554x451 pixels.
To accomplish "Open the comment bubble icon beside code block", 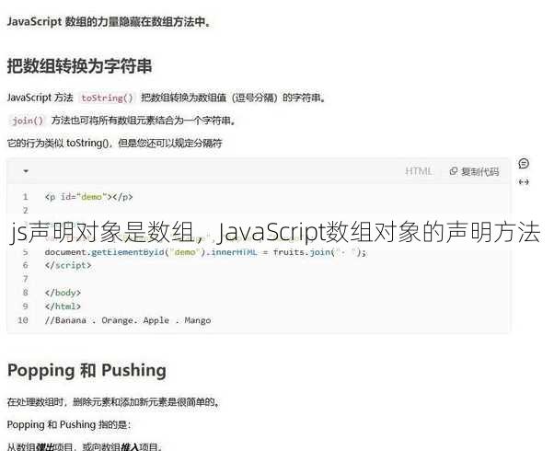I will point(524,164).
